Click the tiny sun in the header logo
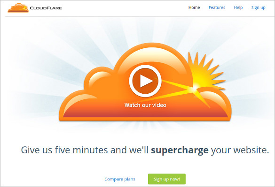This screenshot has height=187, width=275. click(25, 7)
